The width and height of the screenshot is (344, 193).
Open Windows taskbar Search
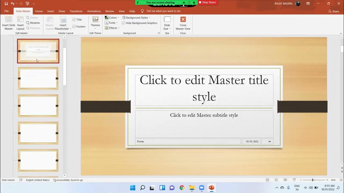(143, 188)
